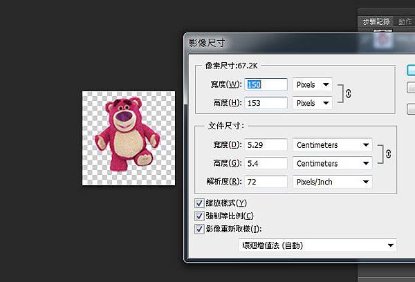Open the width Pixels unit dropdown
415x282 pixels.
point(313,84)
